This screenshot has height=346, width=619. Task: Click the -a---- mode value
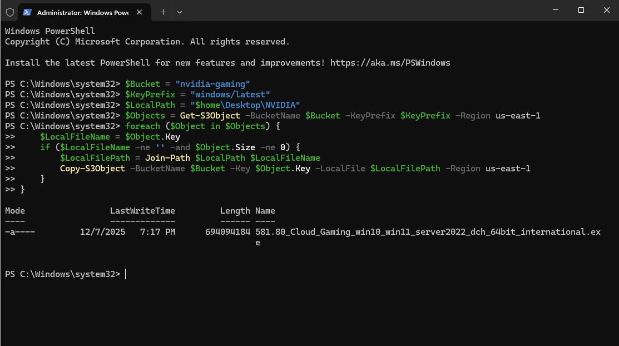coord(19,232)
